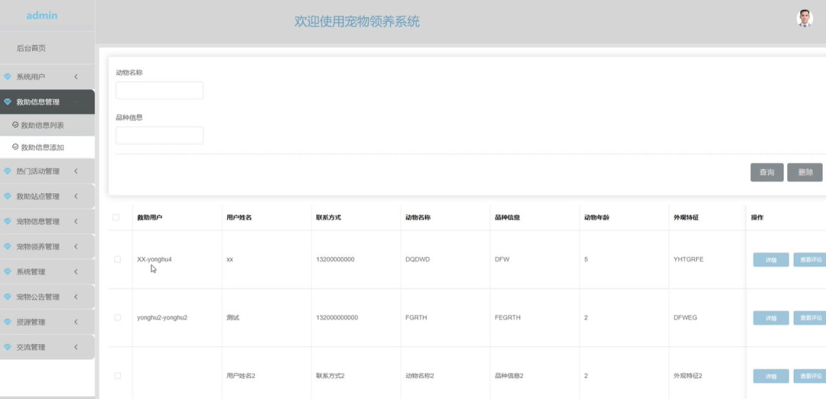Click the yonghu2-yonghu2 cell

162,318
